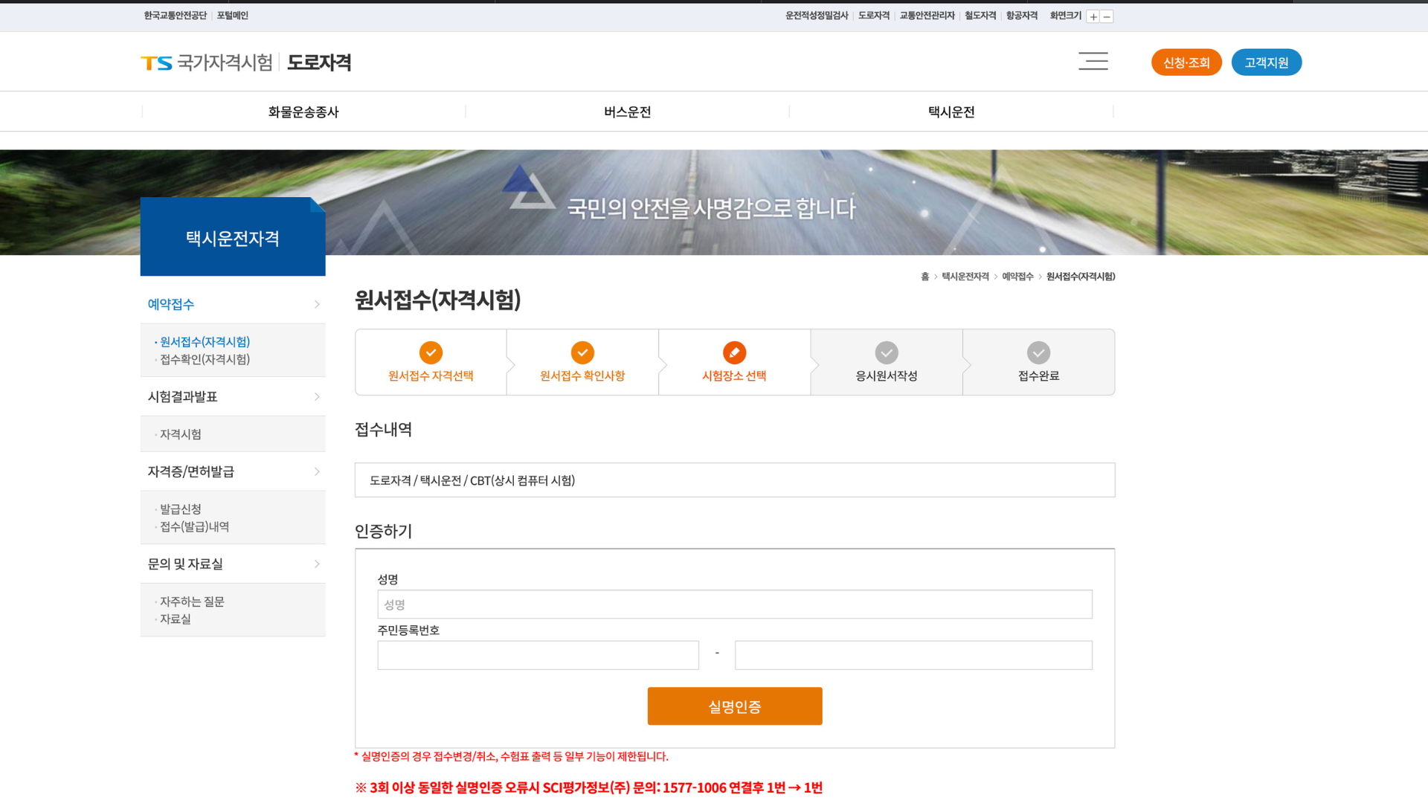
Task: Click the 화면크기 plus icon
Action: (1093, 16)
